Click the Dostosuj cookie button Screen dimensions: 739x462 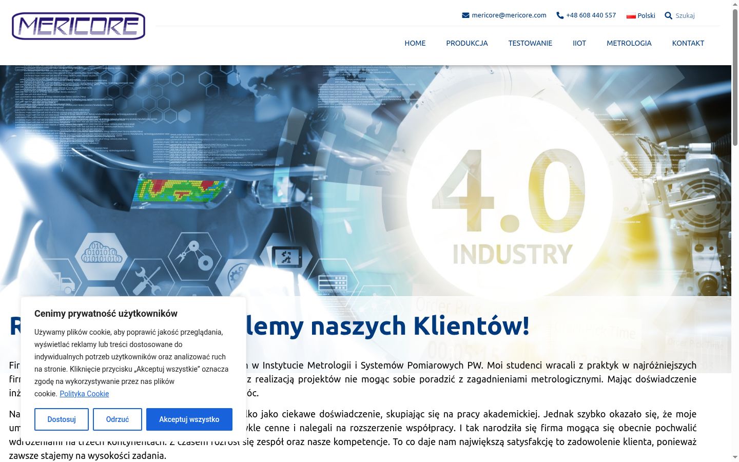[62, 419]
